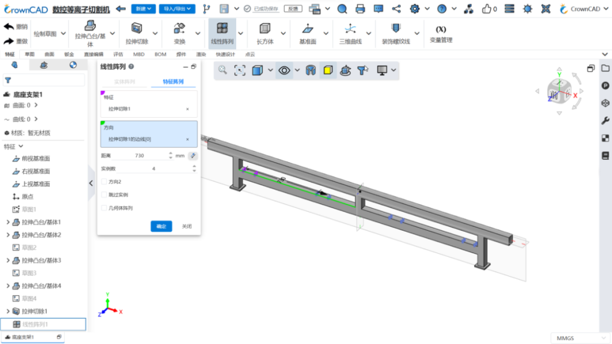Click the 关闭 button in the panel
612x344 pixels.
point(186,226)
